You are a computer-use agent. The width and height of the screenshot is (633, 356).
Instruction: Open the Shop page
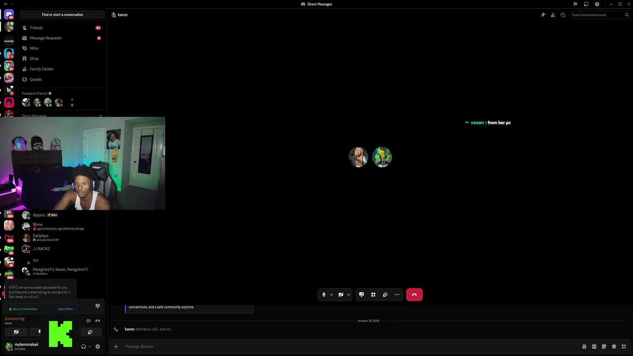[62, 58]
